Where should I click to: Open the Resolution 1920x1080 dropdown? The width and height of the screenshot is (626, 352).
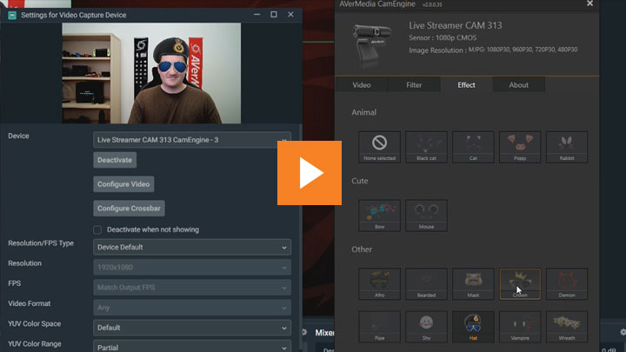[x=192, y=268]
